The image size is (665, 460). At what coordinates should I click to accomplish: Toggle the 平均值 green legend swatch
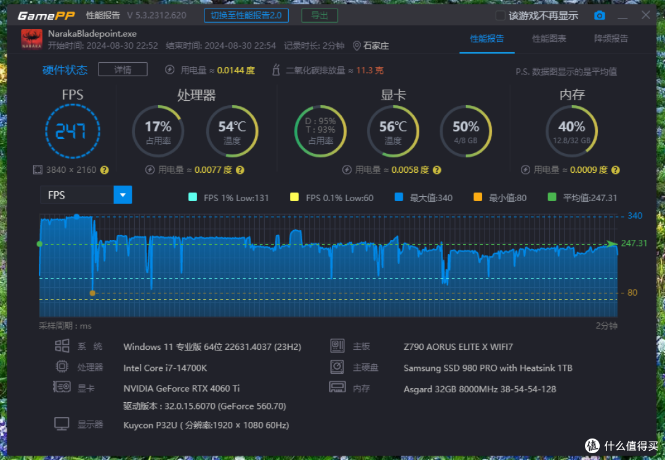point(552,197)
